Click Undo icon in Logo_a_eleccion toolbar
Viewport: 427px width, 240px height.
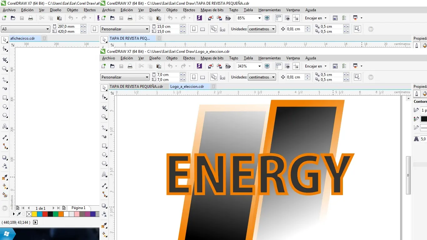point(170,66)
